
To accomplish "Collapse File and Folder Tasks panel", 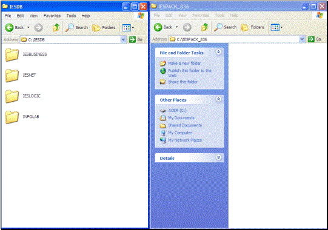I will 219,52.
